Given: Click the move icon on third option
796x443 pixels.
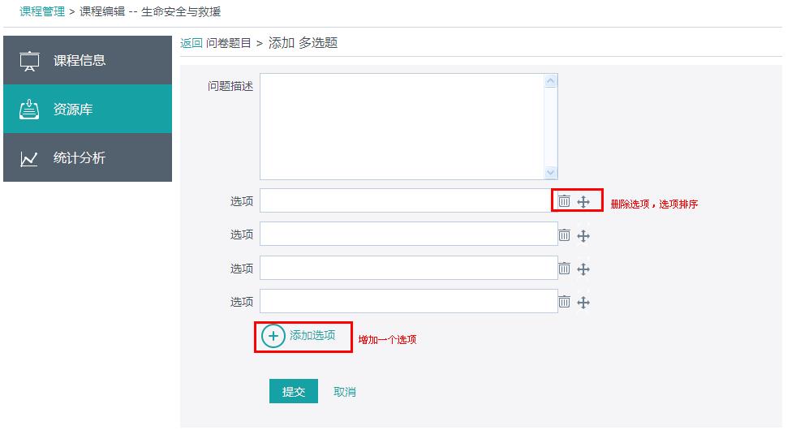Looking at the screenshot, I should coord(583,269).
